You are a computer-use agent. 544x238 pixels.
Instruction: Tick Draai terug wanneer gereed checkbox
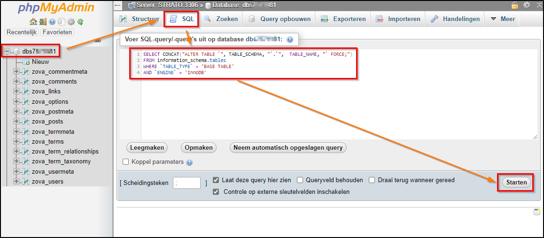click(x=372, y=180)
